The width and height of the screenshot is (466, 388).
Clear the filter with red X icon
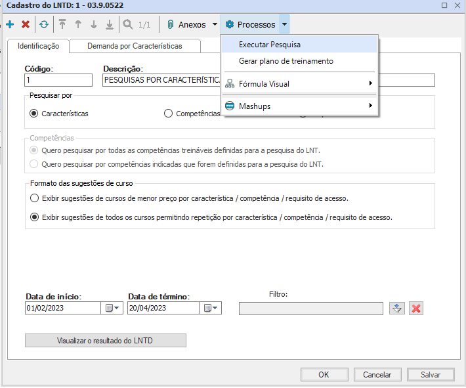(415, 309)
